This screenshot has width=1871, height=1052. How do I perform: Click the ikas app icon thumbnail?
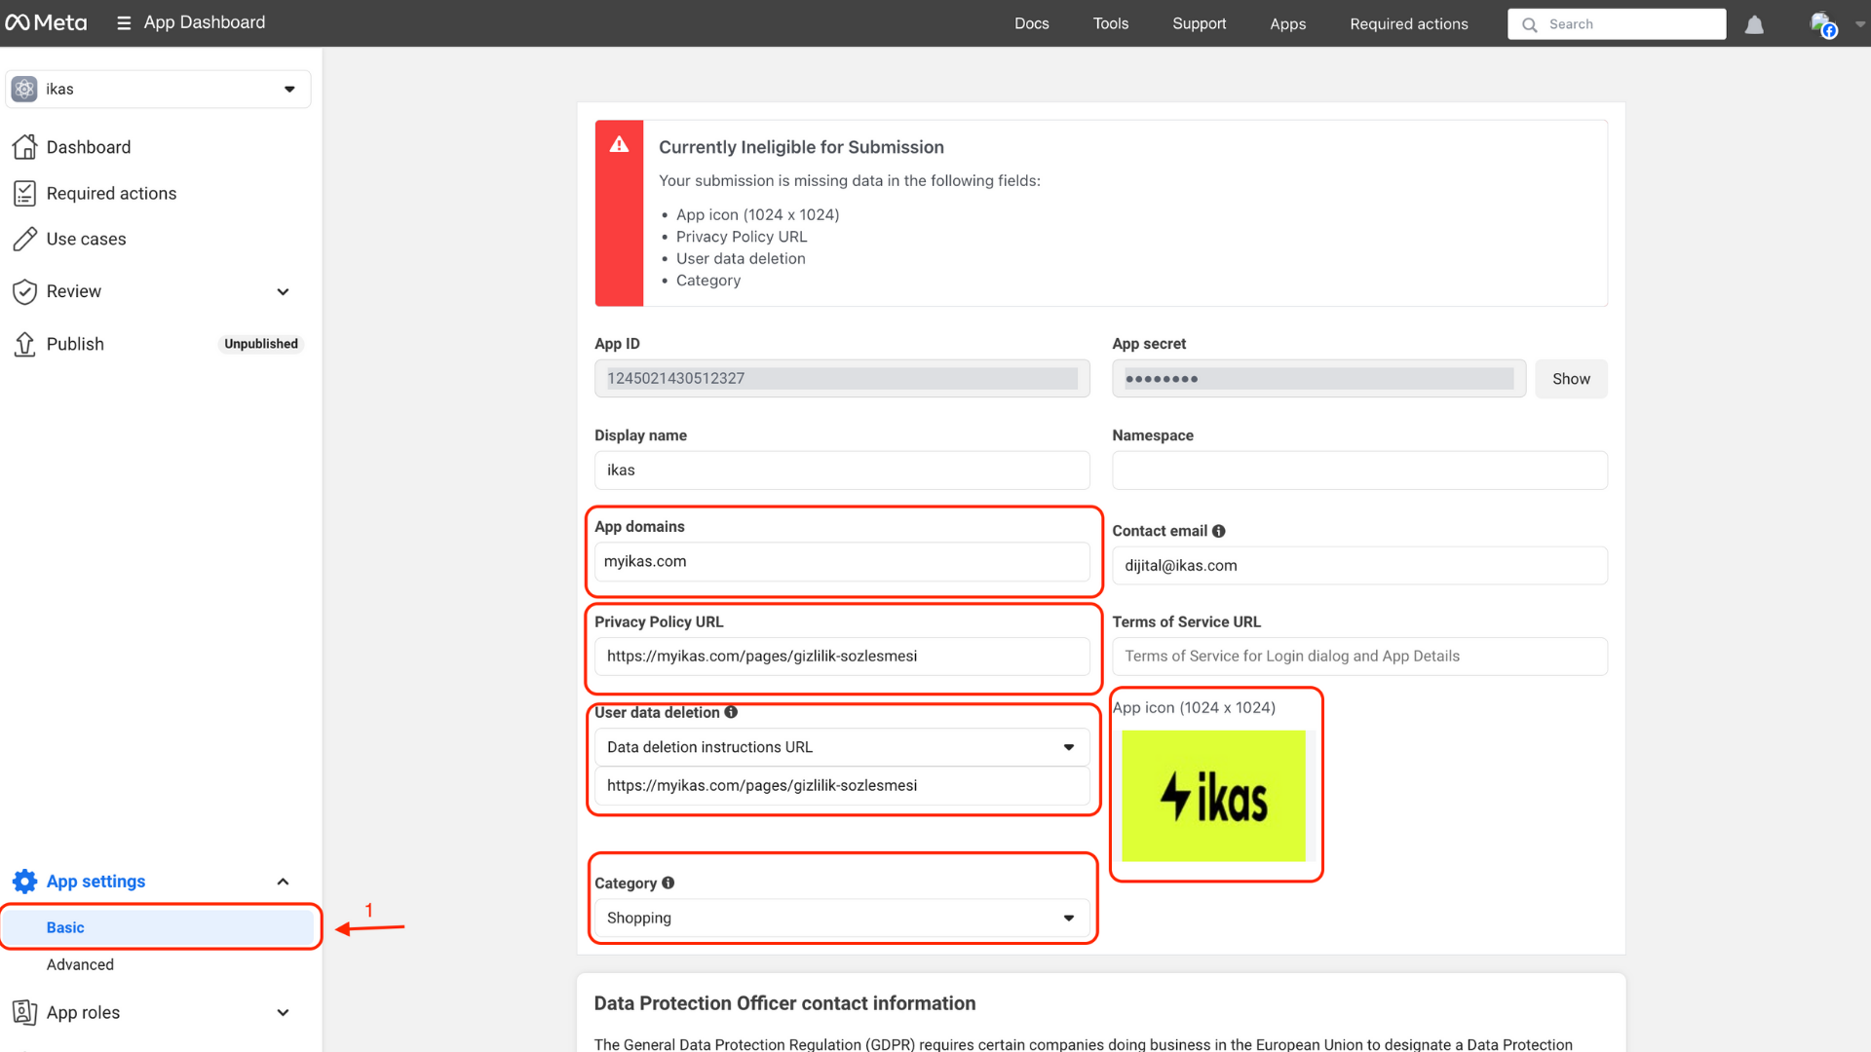[x=1213, y=796]
